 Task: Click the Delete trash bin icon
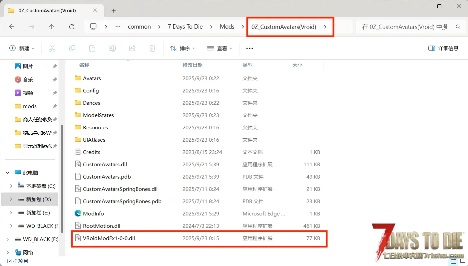tap(152, 48)
